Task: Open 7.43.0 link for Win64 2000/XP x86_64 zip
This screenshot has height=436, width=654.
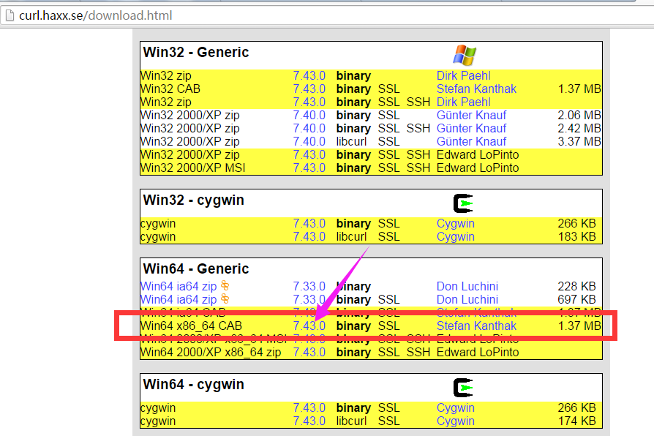Action: (309, 352)
